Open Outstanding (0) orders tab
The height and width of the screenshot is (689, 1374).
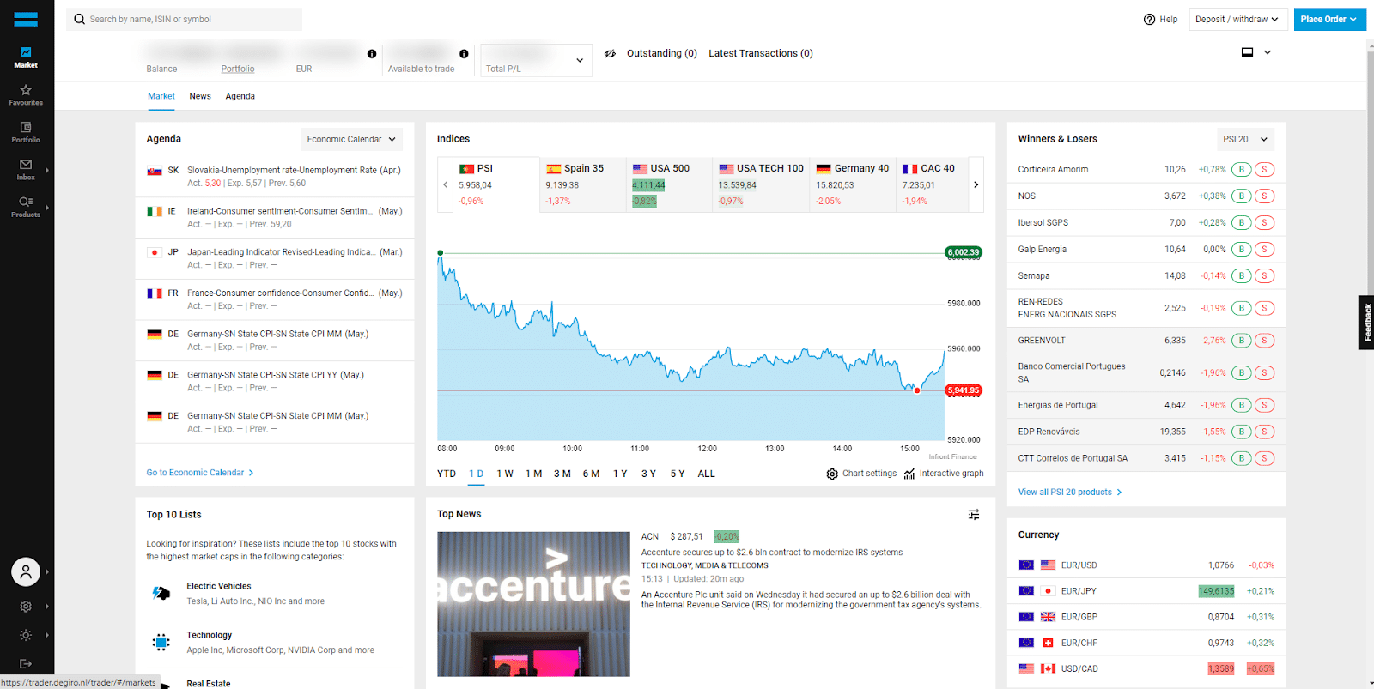coord(662,53)
